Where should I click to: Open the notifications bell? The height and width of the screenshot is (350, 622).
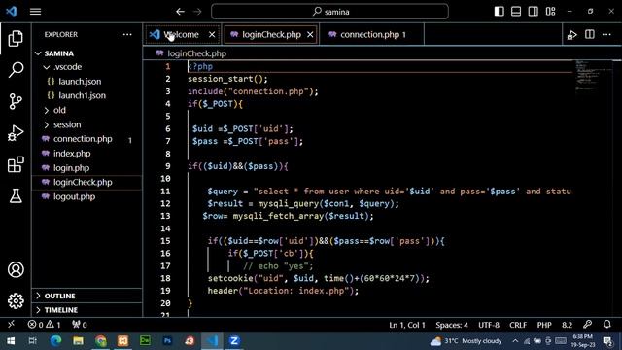(x=606, y=324)
